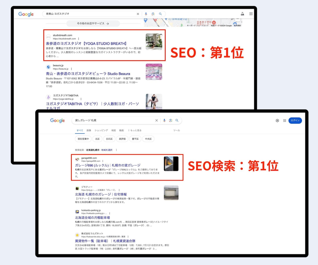The image size is (318, 265).
Task: Click the 株式会社ラルズネット star favicon
Action: point(77,235)
